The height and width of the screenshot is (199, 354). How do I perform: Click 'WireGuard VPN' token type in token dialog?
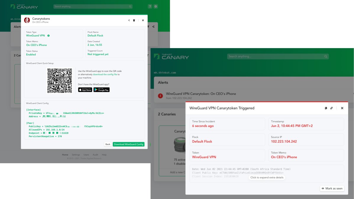tap(35, 36)
